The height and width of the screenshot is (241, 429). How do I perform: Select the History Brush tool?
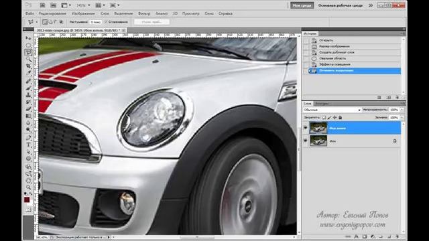pyautogui.click(x=28, y=102)
